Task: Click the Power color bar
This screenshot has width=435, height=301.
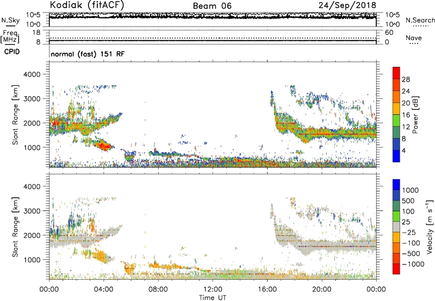Action: tap(396, 115)
